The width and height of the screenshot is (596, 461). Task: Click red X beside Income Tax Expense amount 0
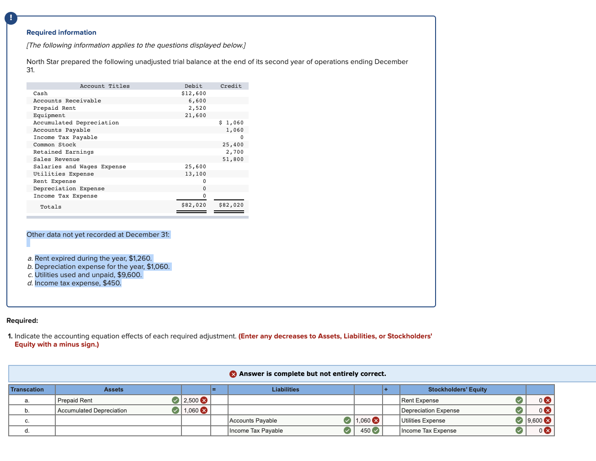[548, 430]
